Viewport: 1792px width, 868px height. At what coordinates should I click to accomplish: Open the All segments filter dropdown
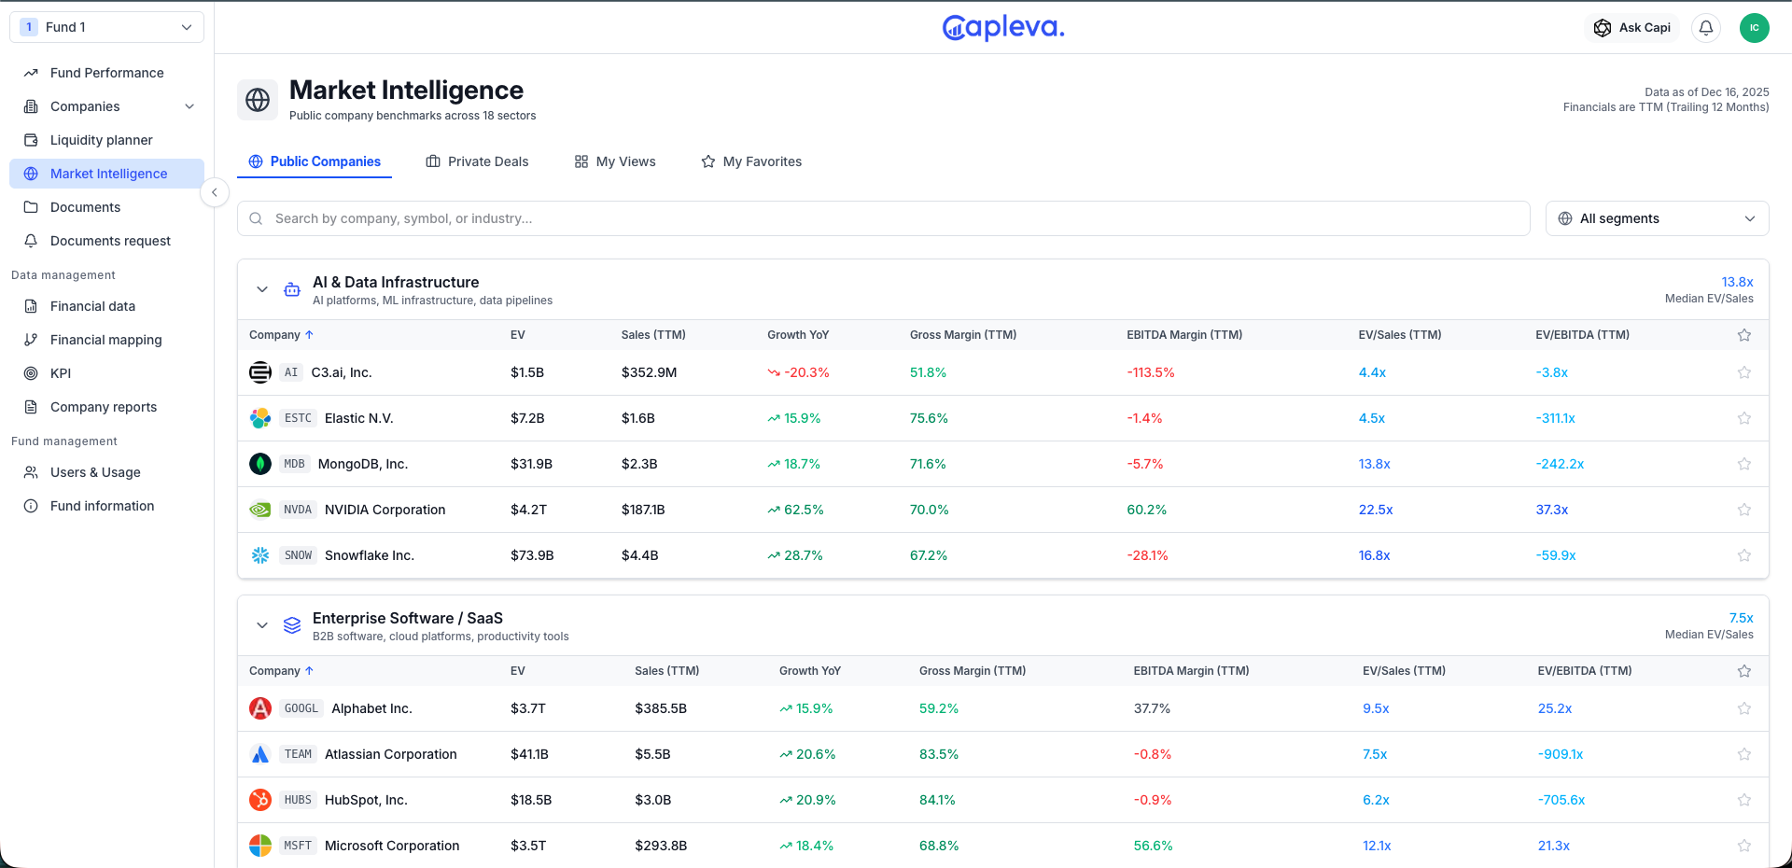1657,218
